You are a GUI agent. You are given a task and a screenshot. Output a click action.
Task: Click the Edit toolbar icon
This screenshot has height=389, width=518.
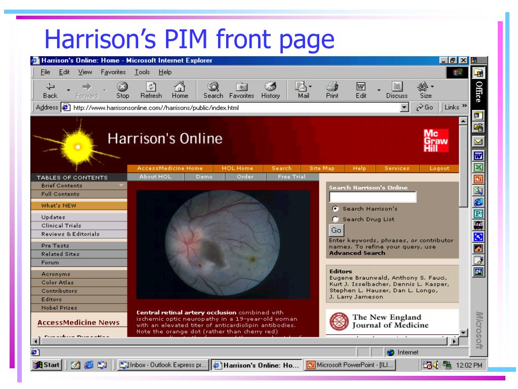(x=361, y=90)
